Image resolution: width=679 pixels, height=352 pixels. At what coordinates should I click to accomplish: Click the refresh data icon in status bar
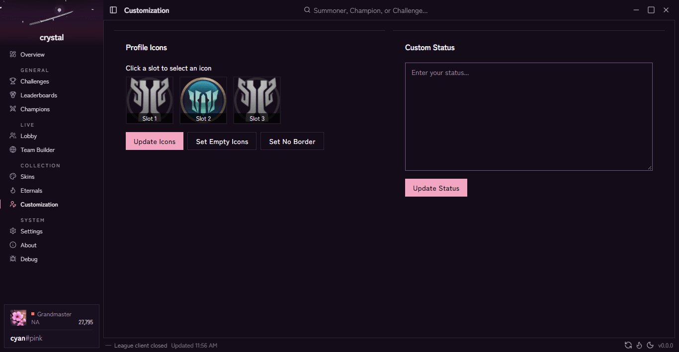[628, 346]
